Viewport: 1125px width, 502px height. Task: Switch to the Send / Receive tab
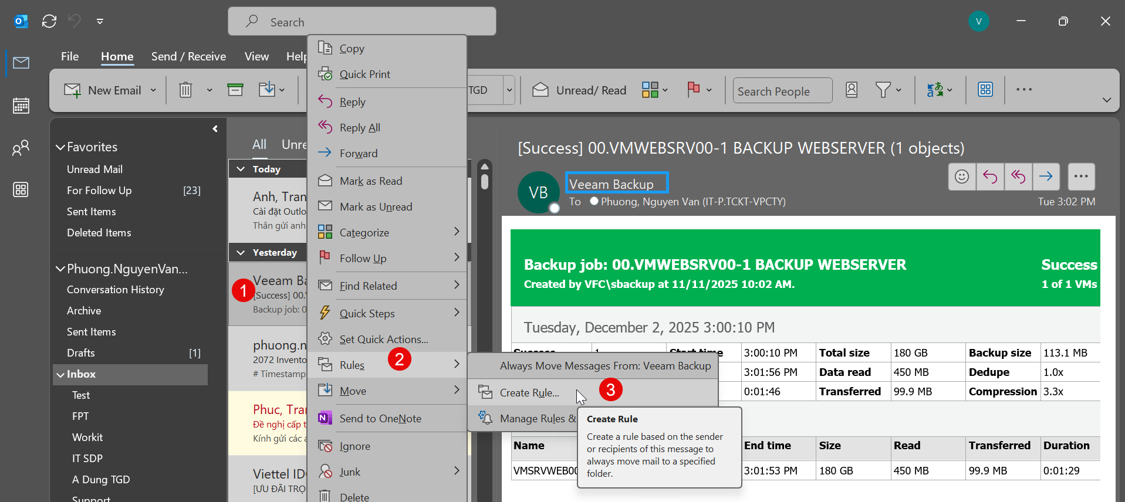[x=188, y=56]
